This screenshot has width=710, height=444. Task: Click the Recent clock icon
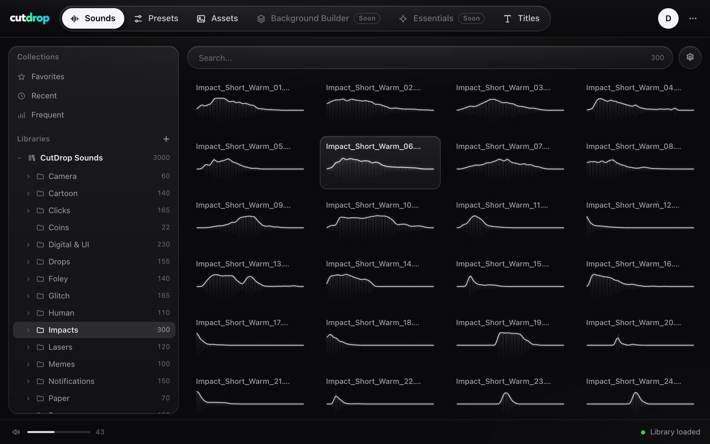[22, 96]
